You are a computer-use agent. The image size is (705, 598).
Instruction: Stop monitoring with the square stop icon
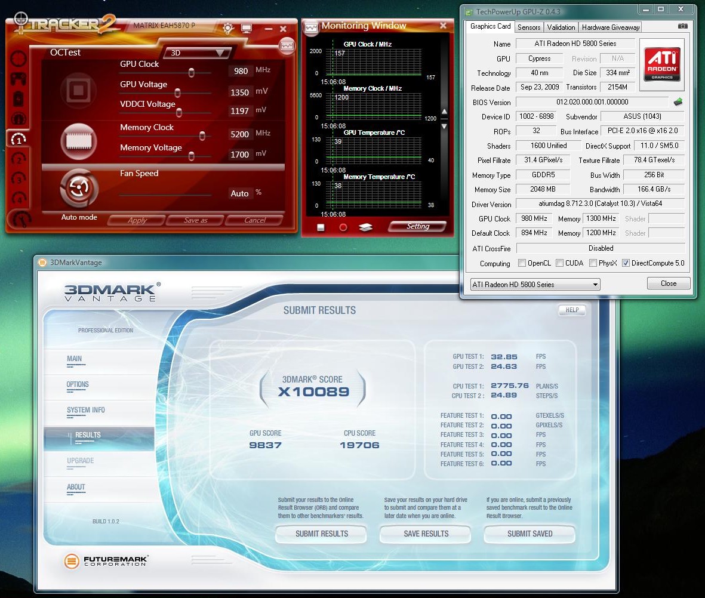point(321,227)
